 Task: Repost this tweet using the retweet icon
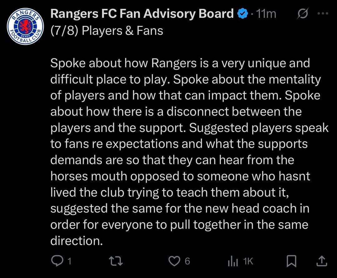(116, 261)
